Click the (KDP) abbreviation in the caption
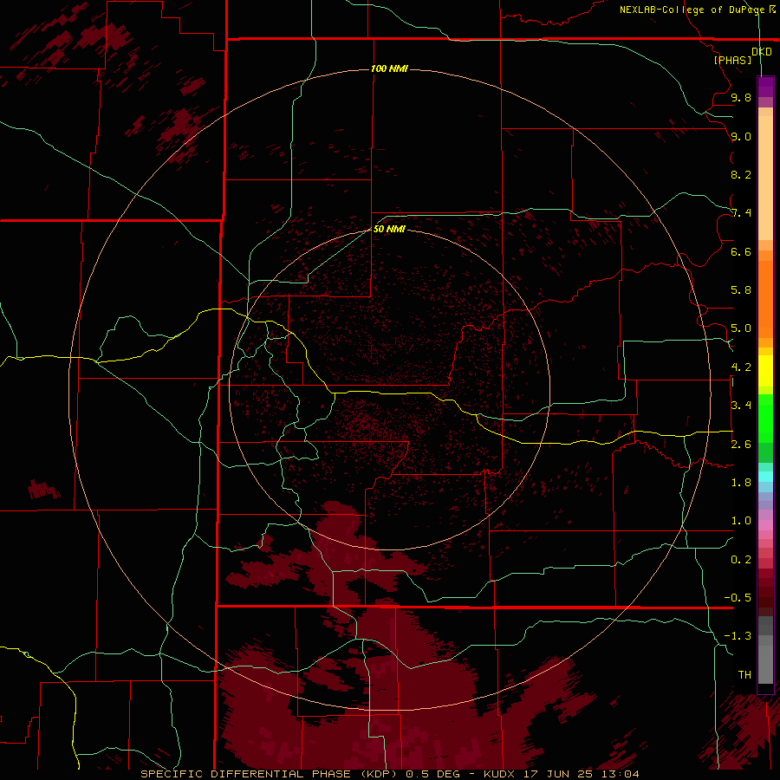This screenshot has width=780, height=780. (x=379, y=774)
